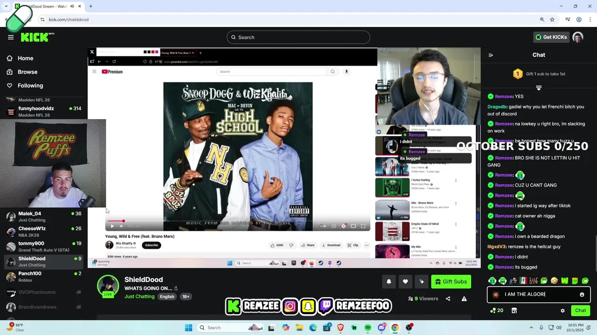Click the sparkle subscribe icon beside Gift Subs
The image size is (597, 335).
pyautogui.click(x=422, y=281)
